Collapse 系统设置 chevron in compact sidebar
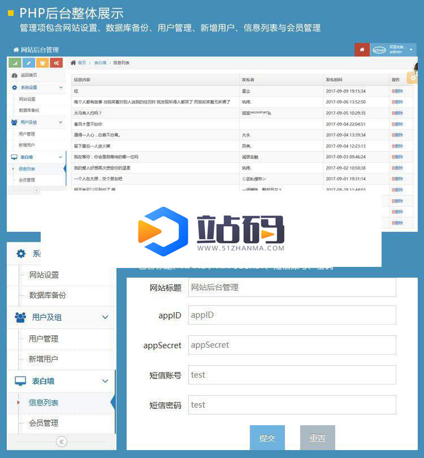This screenshot has width=424, height=458. pyautogui.click(x=60, y=87)
